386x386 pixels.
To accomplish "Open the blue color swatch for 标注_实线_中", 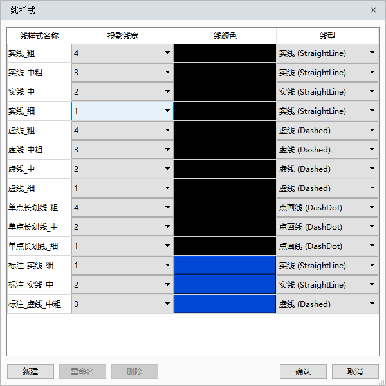I will 225,284.
